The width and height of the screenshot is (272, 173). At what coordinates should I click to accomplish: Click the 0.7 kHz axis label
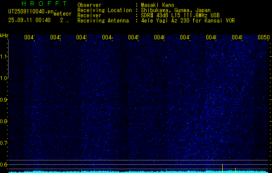[4, 143]
